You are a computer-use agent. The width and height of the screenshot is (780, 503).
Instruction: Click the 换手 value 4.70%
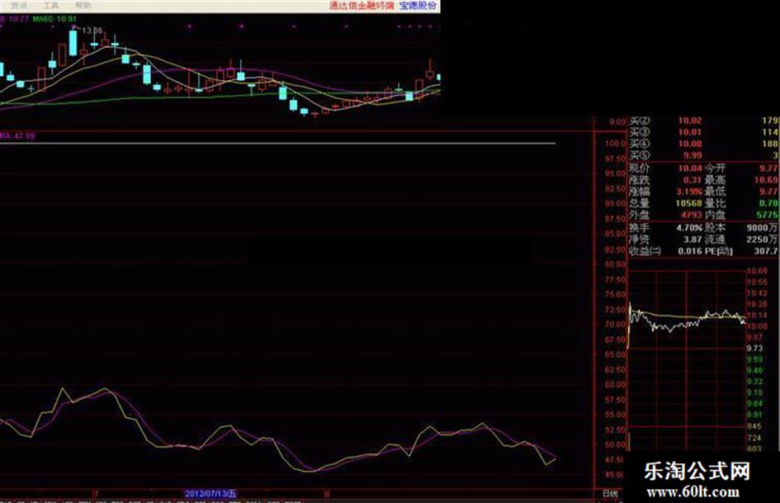[689, 228]
